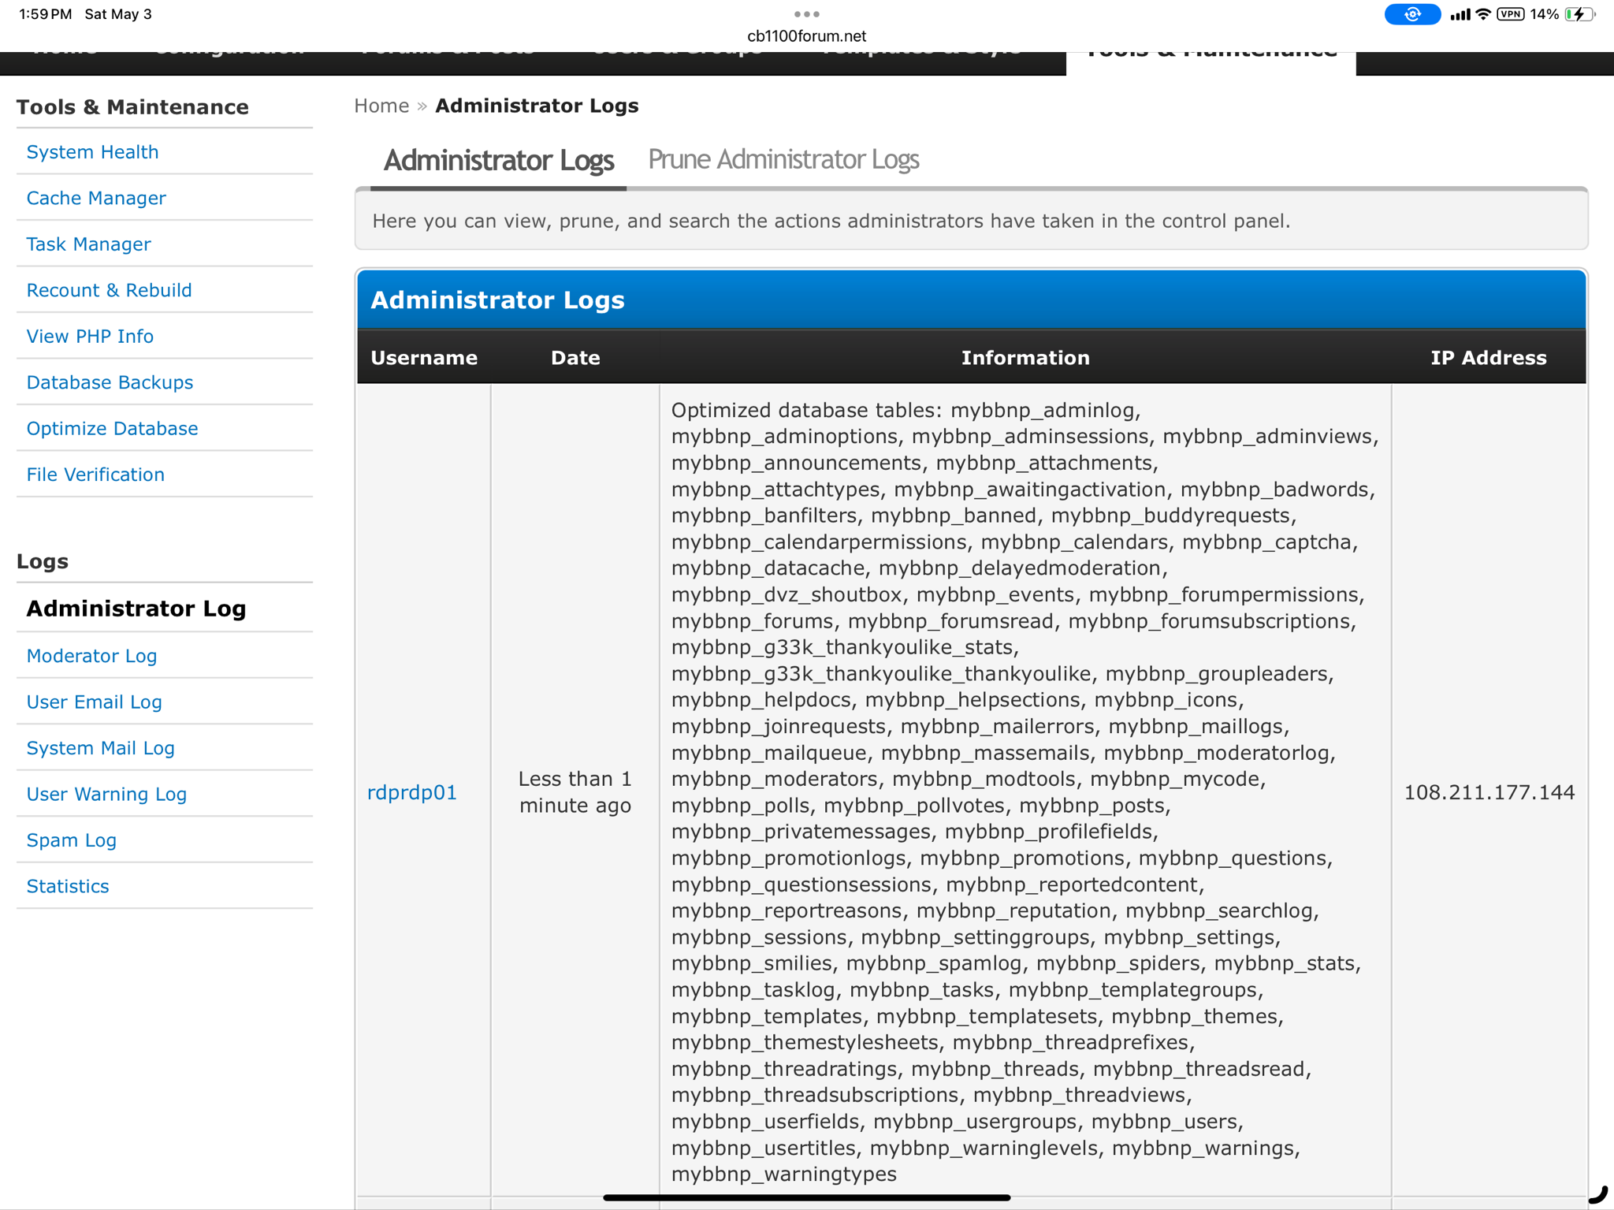Open View PHP Info link

click(90, 337)
